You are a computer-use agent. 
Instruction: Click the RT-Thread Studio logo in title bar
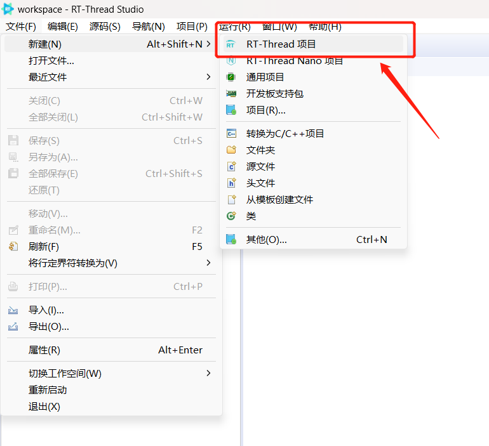[x=8, y=9]
